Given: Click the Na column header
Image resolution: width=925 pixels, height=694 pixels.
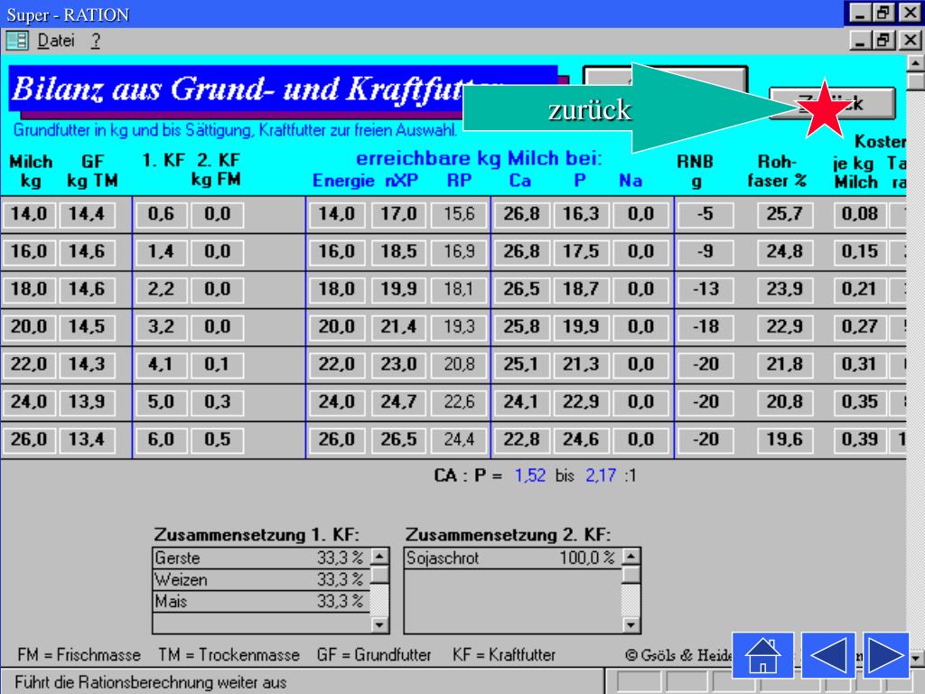Looking at the screenshot, I should pos(631,181).
